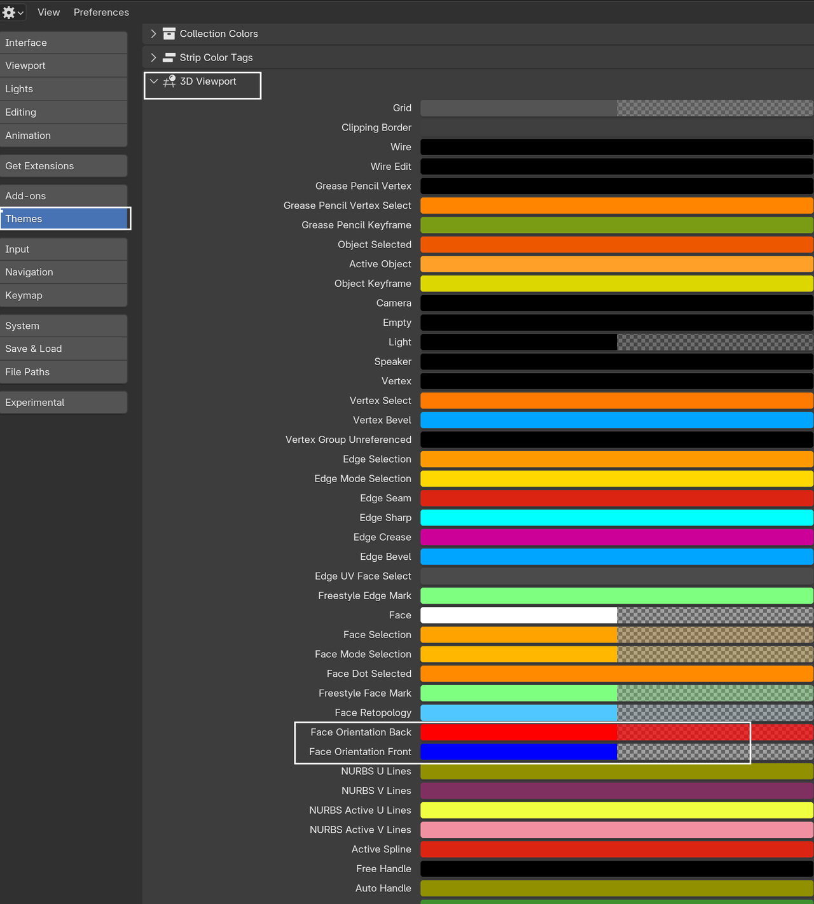The image size is (814, 904).
Task: Edit the Face Orientation Back red swatch
Action: pos(617,732)
